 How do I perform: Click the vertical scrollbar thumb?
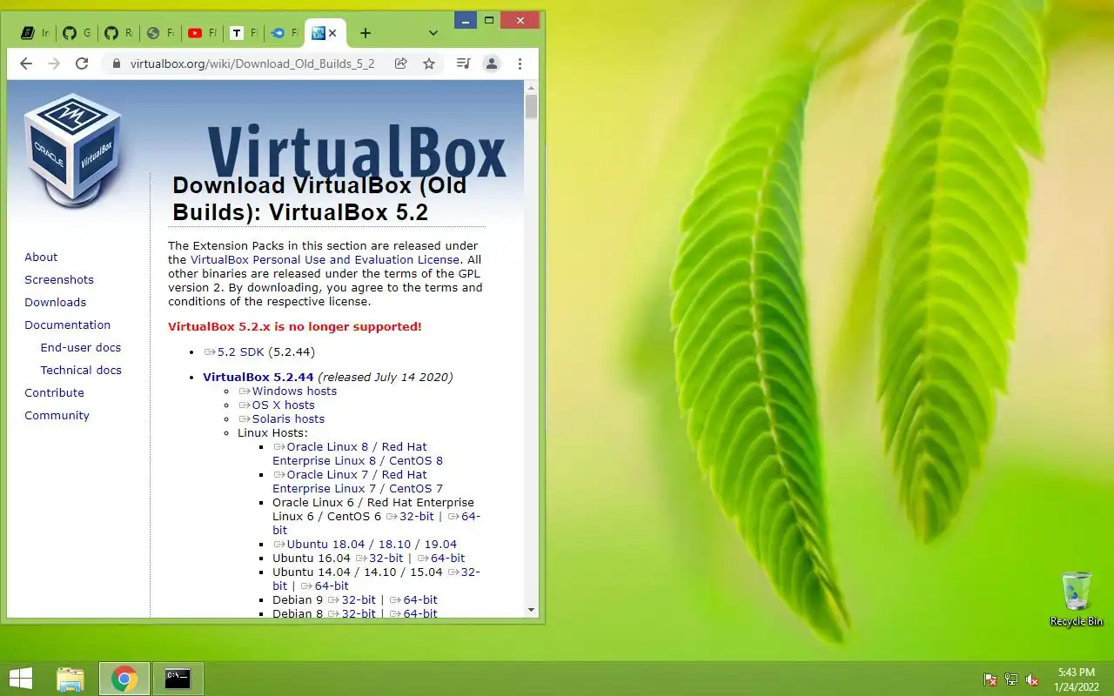point(532,107)
